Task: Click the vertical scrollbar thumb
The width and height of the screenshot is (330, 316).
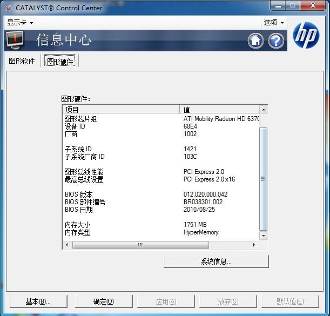Action: pyautogui.click(x=263, y=179)
